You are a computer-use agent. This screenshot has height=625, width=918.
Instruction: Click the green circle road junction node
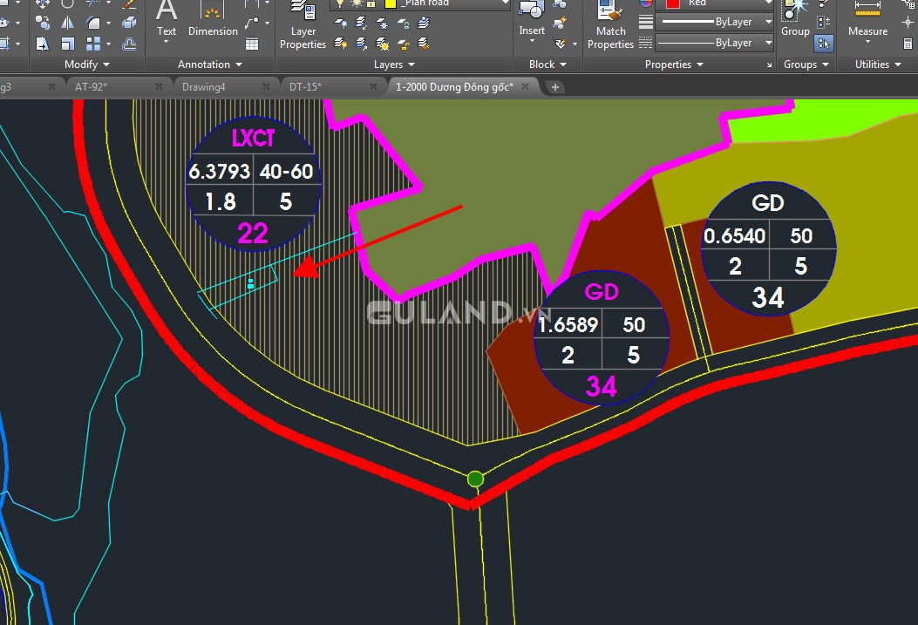pyautogui.click(x=475, y=479)
